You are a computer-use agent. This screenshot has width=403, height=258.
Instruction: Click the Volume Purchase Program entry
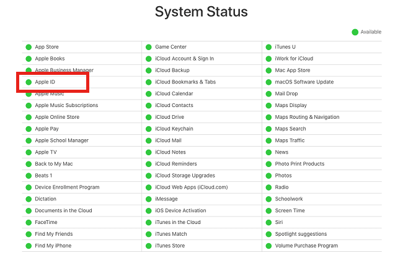pos(306,246)
